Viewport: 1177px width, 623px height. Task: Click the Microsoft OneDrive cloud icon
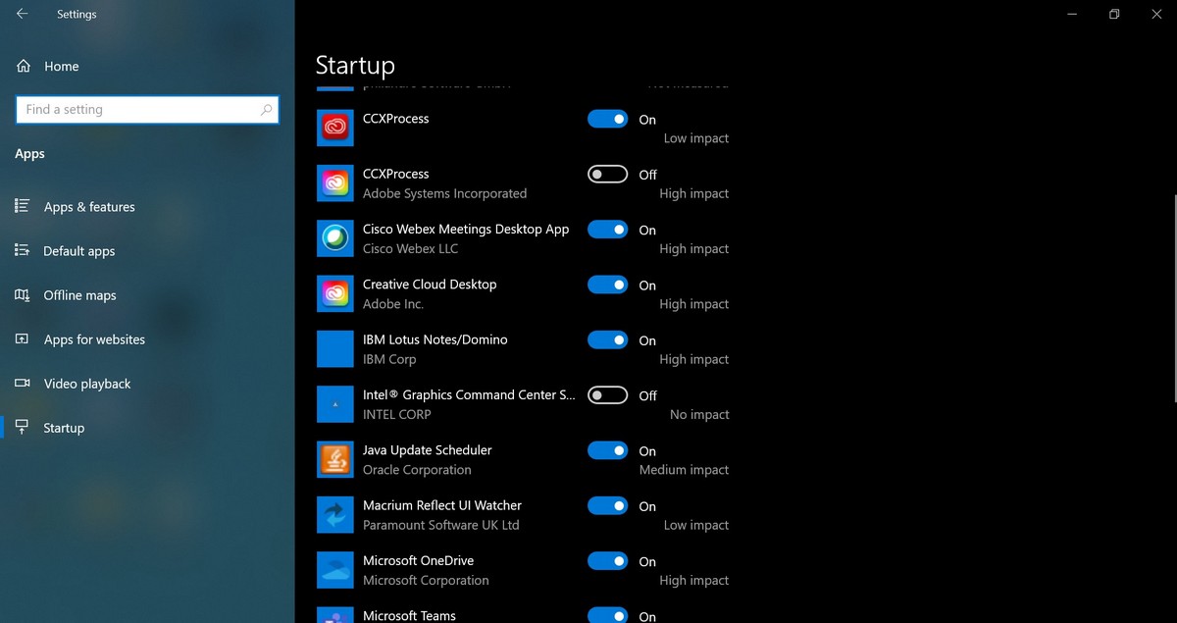tap(335, 570)
